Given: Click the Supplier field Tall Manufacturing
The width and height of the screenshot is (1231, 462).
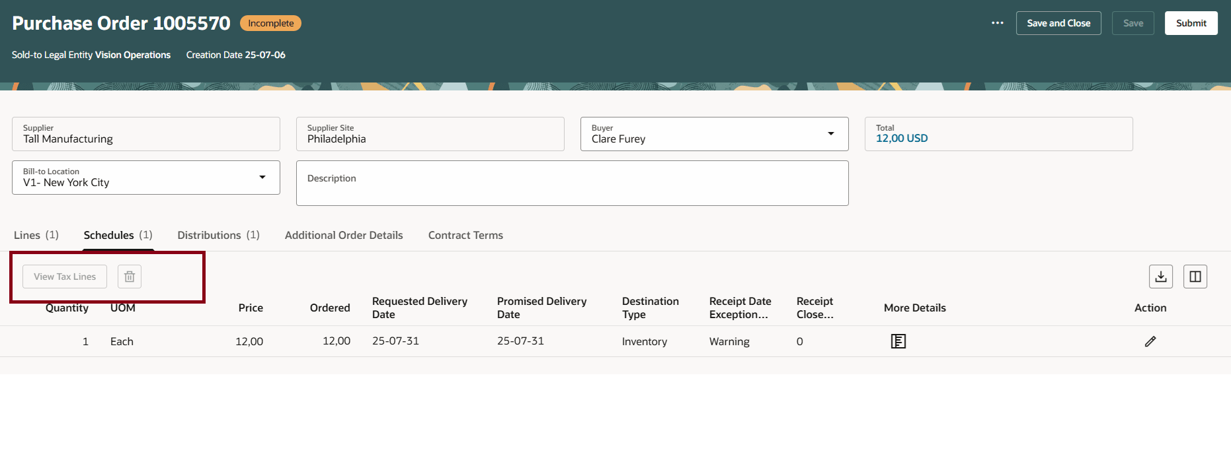Looking at the screenshot, I should coord(146,134).
